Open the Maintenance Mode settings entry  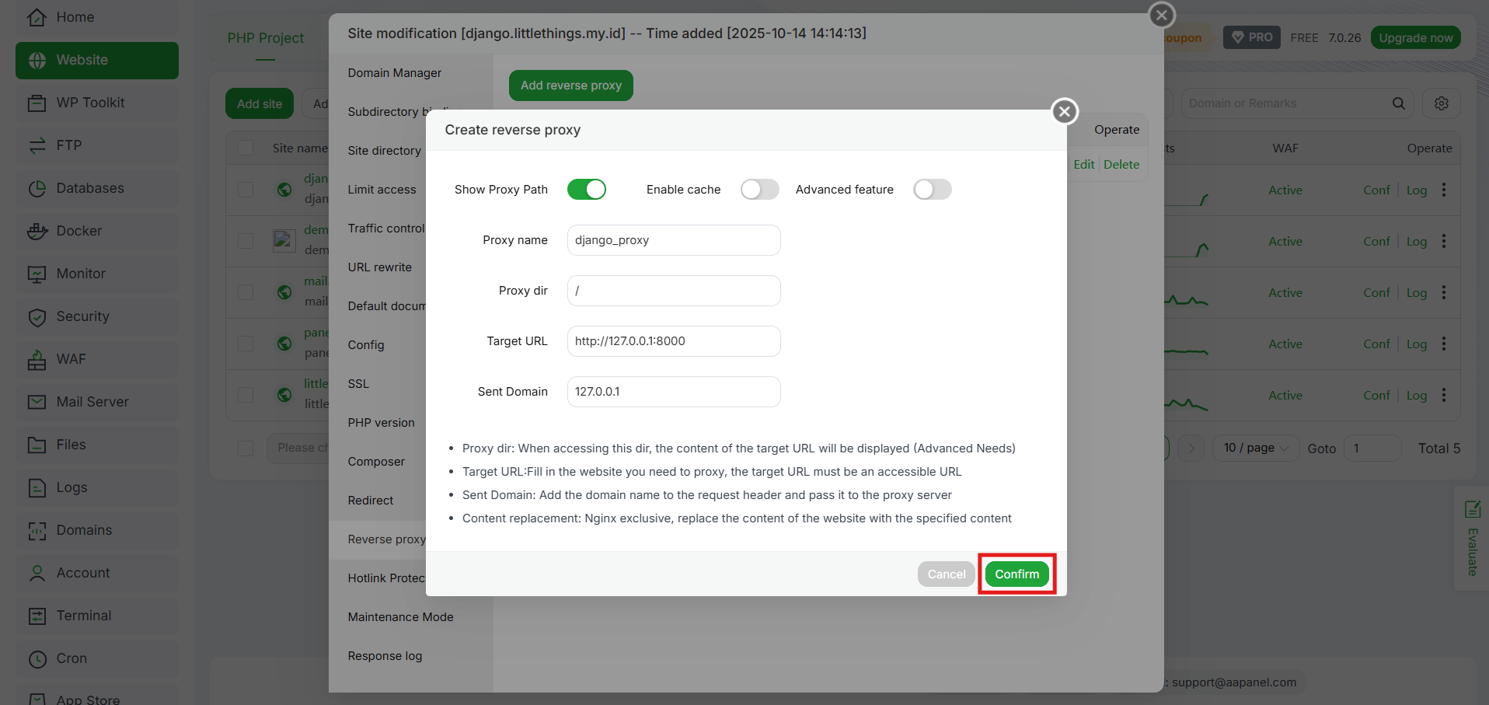tap(401, 617)
